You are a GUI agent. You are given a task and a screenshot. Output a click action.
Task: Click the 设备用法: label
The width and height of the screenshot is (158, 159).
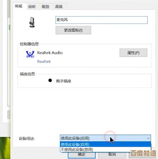(x=27, y=139)
